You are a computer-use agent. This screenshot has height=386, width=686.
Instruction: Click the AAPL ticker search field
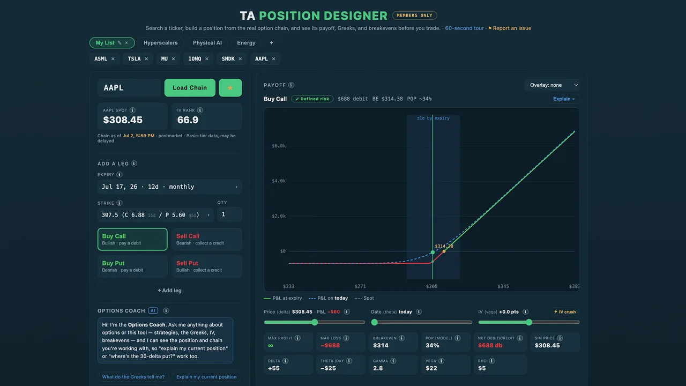coord(129,88)
